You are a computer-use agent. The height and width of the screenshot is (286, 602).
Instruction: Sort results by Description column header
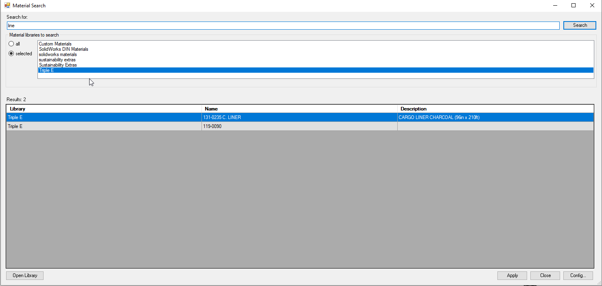click(x=495, y=109)
